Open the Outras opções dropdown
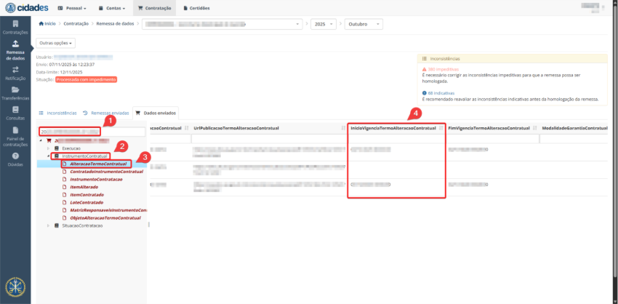Viewport: 618px width, 304px height. coord(56,43)
